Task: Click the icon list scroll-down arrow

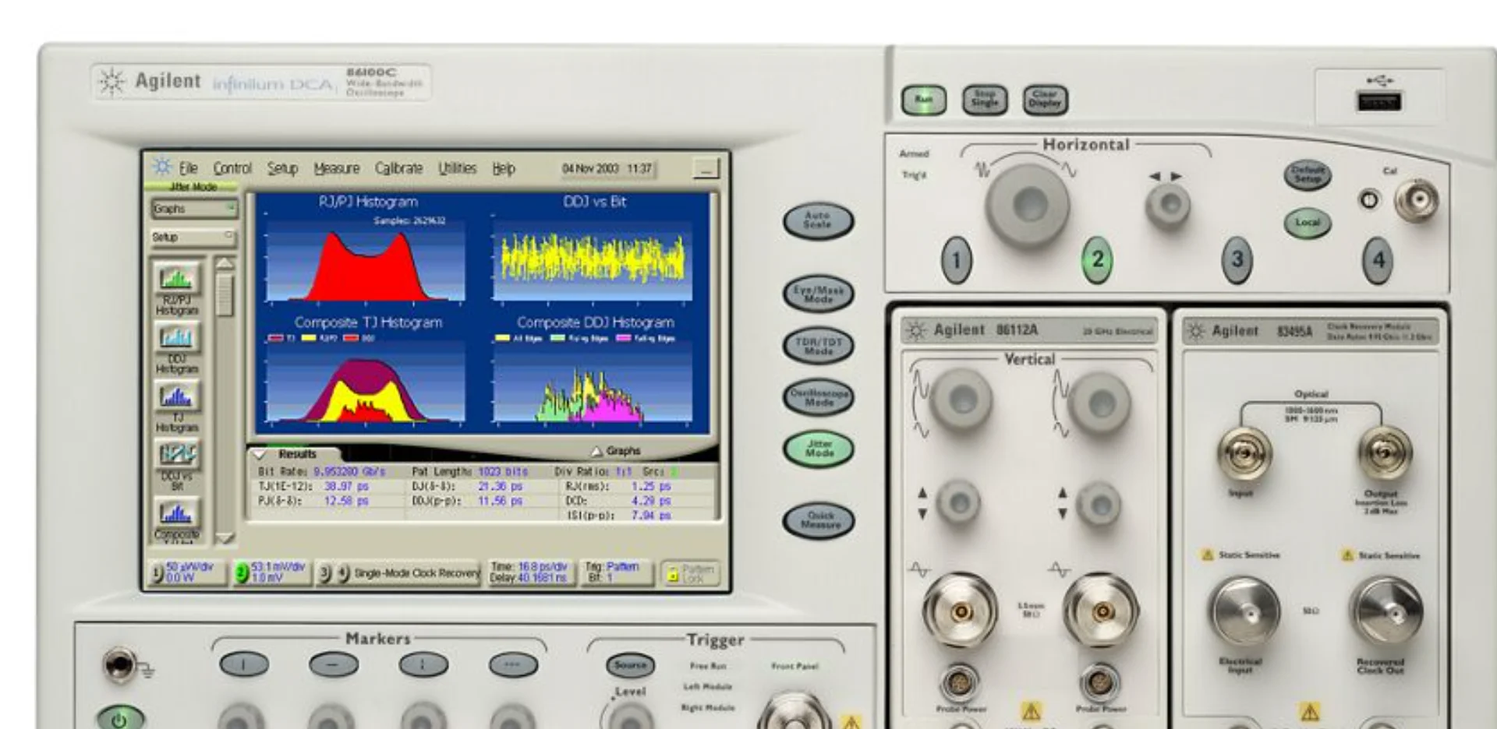Action: coord(225,537)
